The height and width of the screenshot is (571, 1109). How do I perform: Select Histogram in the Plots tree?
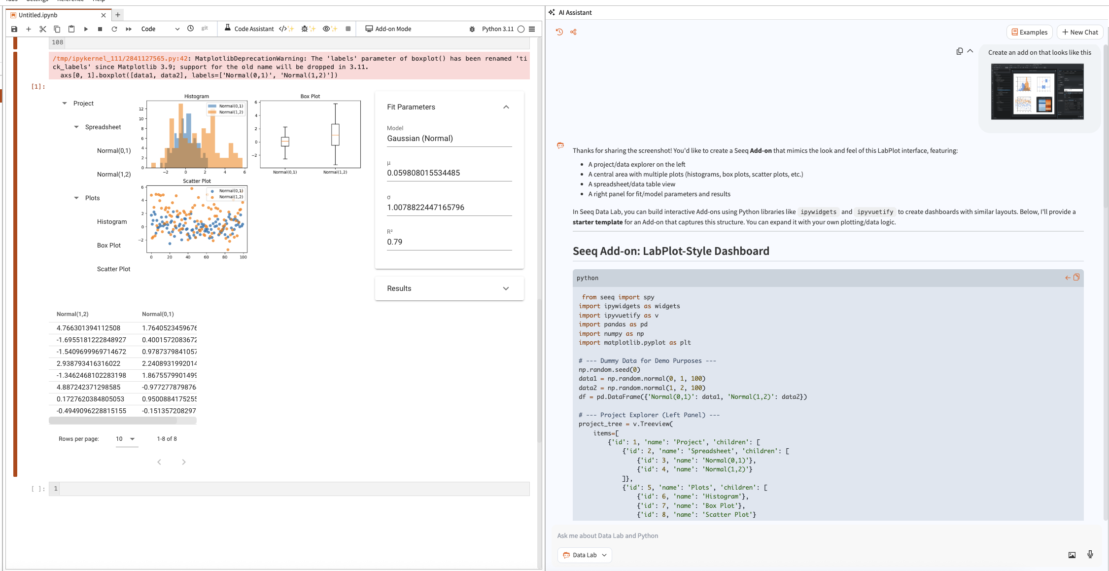click(112, 222)
